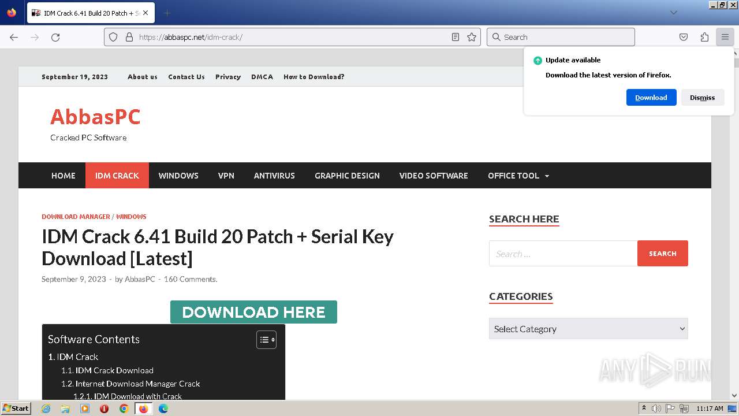This screenshot has height=416, width=739.
Task: Open the volume speaker tray icon
Action: (x=656, y=408)
